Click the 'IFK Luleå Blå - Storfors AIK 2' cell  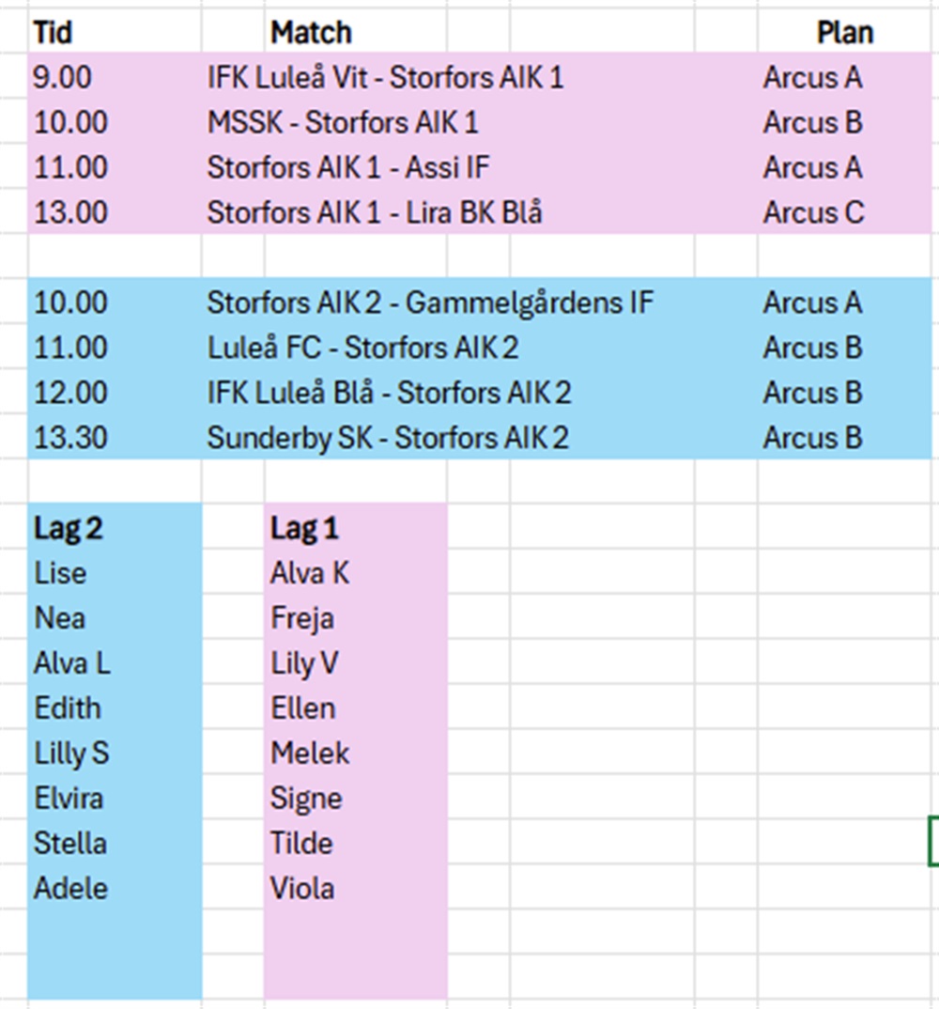pyautogui.click(x=389, y=393)
